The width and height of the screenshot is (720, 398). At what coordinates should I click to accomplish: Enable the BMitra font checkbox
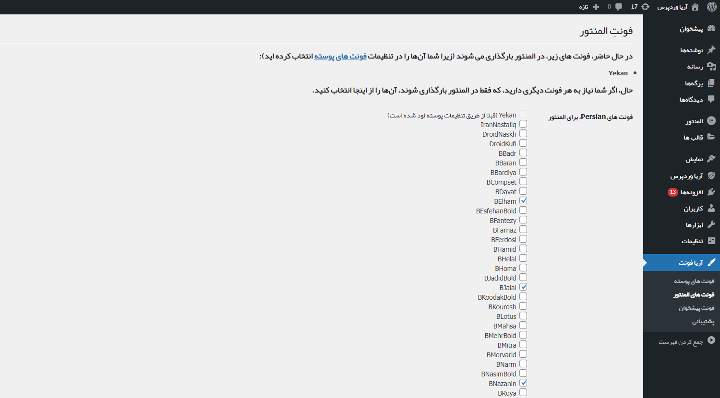[523, 345]
